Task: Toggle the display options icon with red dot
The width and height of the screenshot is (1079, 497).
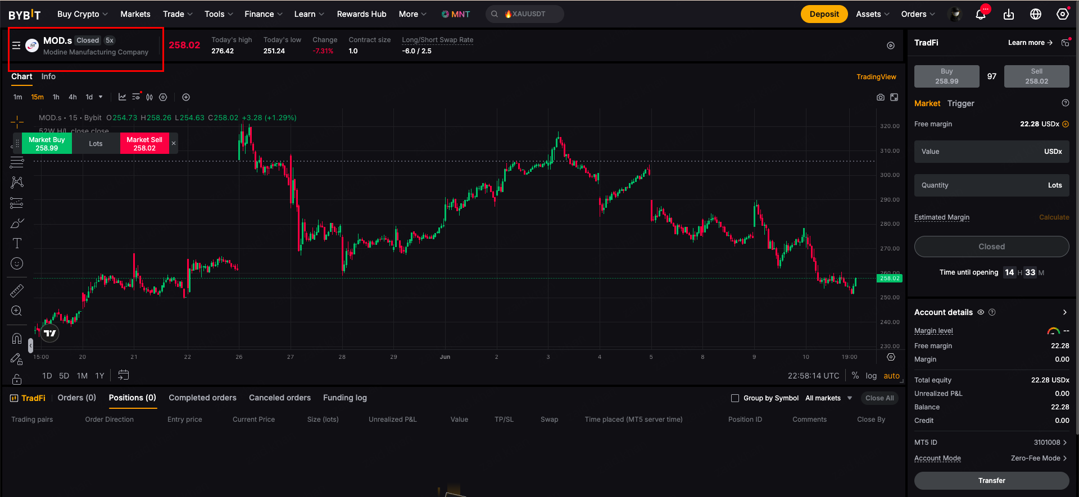Action: pos(136,97)
